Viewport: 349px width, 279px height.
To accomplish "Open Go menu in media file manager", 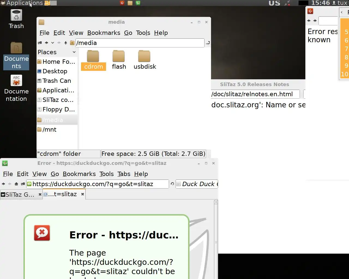I will click(128, 33).
